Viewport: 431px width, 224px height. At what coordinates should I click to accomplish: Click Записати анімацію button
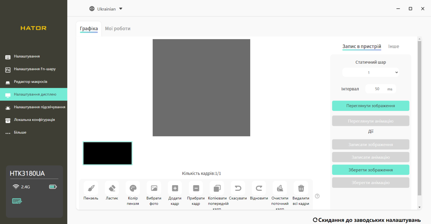tap(371, 157)
